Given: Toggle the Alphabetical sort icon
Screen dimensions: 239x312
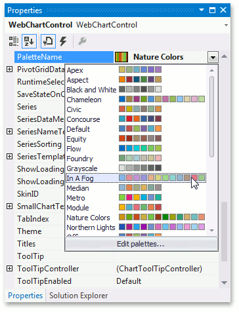Looking at the screenshot, I should (29, 41).
